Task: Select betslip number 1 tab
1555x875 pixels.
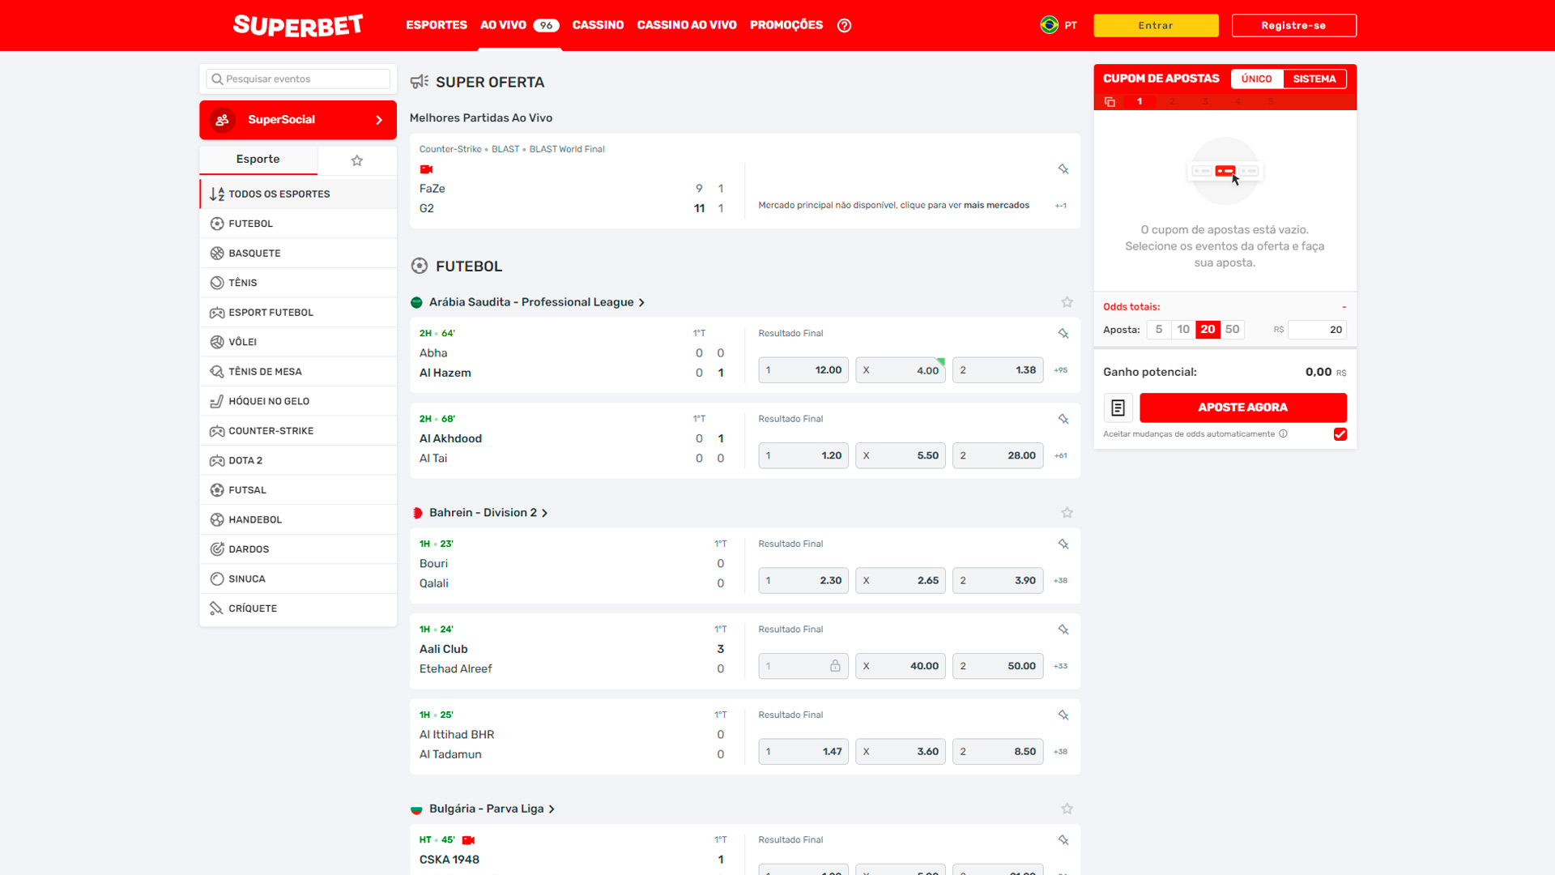Action: [x=1140, y=102]
